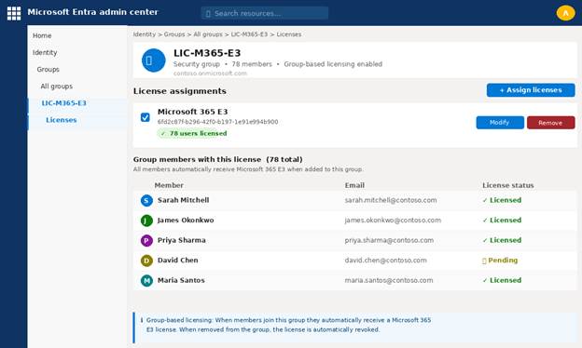Click the Remove button
Image resolution: width=582 pixels, height=348 pixels.
(x=551, y=123)
